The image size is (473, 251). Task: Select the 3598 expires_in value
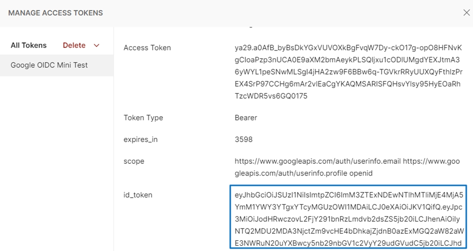(243, 140)
